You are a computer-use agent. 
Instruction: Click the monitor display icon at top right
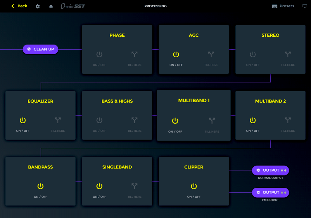click(305, 6)
